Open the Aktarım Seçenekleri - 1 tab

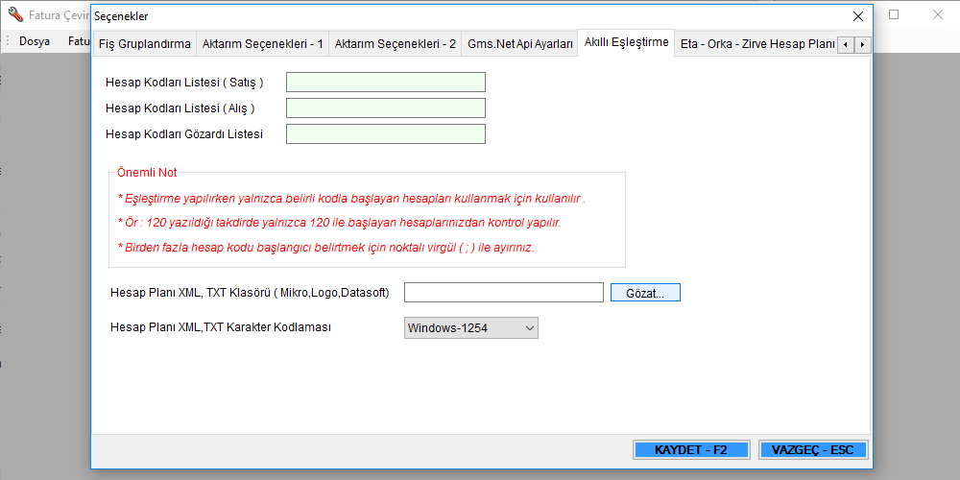(x=263, y=44)
